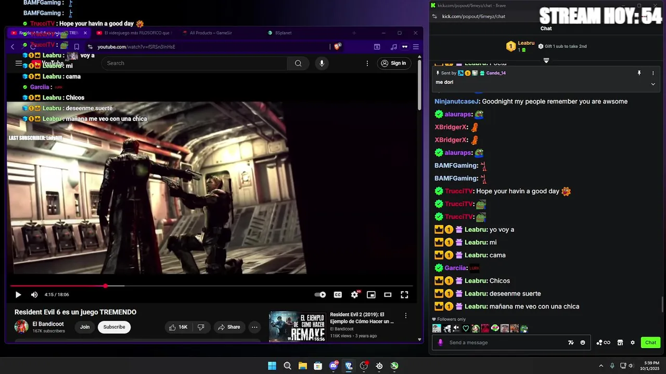Seek on the red video progress bar
666x374 pixels.
click(211, 286)
